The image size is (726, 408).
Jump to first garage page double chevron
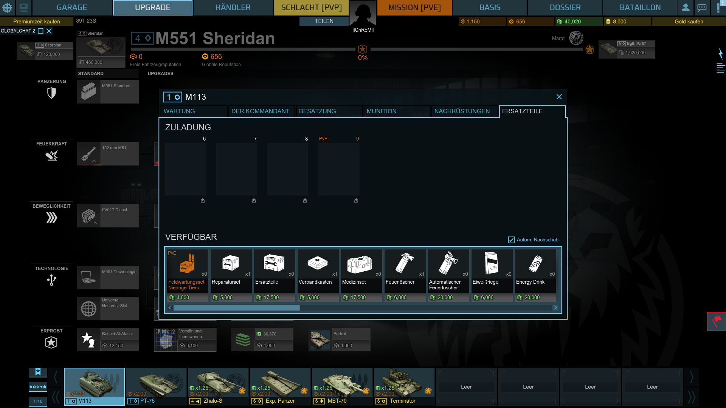[x=56, y=397]
